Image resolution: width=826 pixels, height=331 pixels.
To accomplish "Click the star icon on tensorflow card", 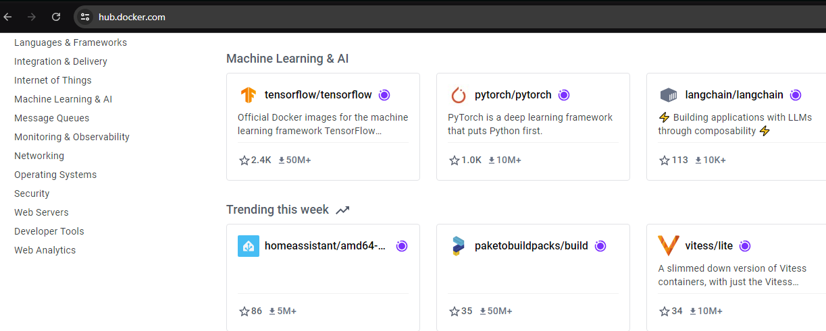I will point(244,160).
